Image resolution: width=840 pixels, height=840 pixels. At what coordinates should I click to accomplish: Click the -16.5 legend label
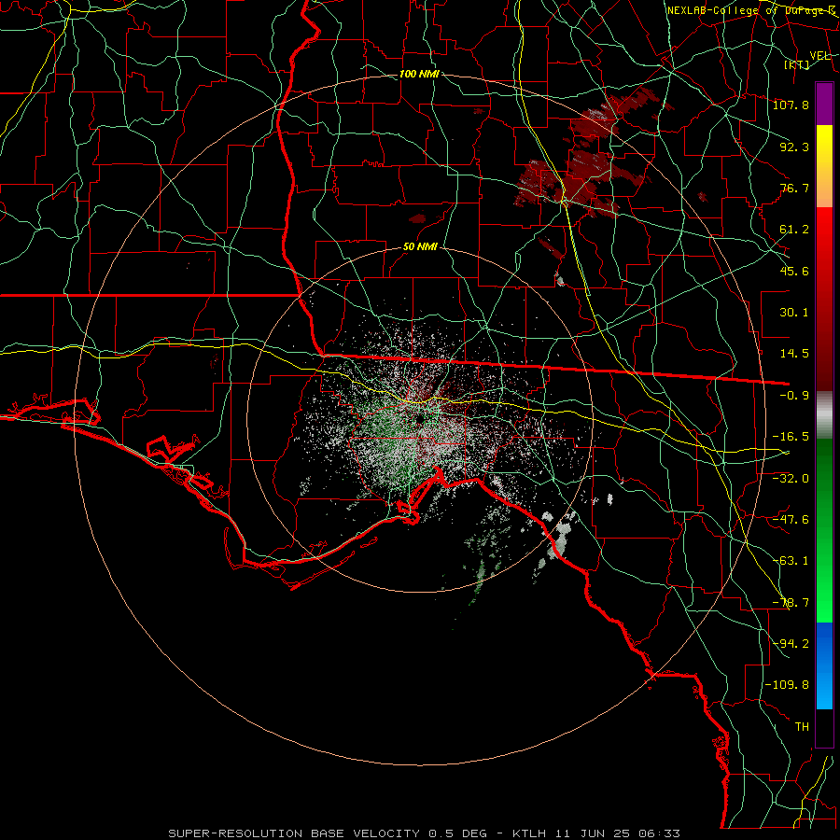pyautogui.click(x=791, y=437)
